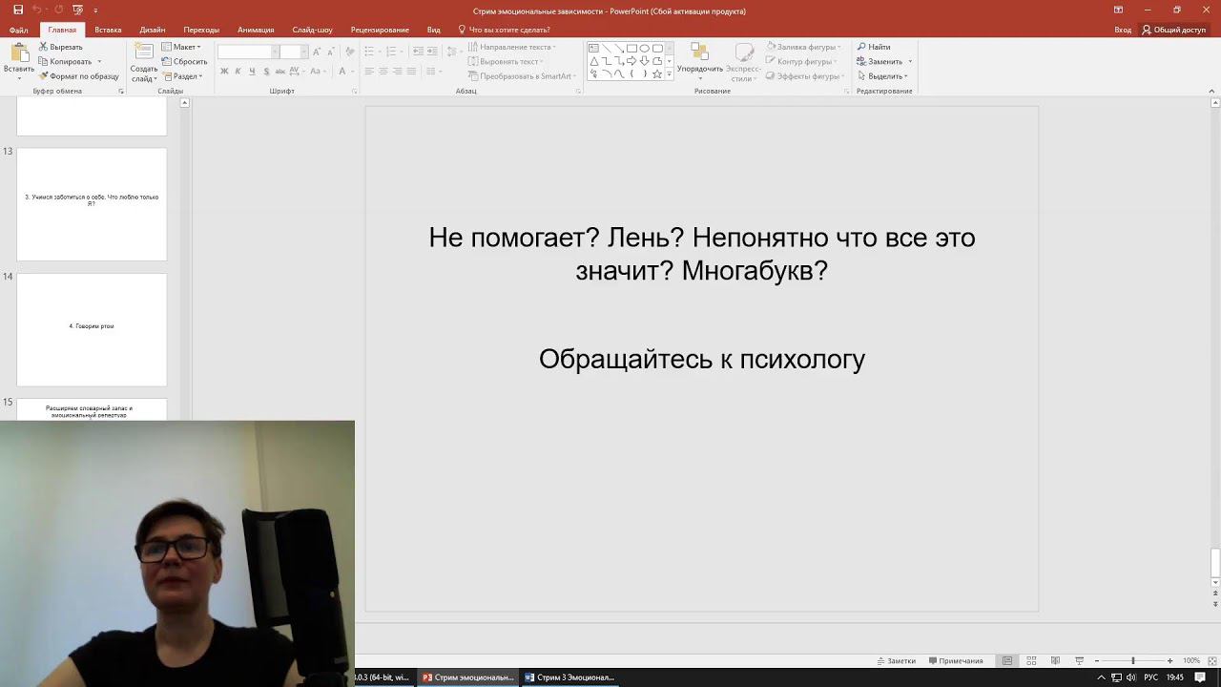Select slide 14 thumbnail "Говорим ртом"
Screen dimensions: 1221x687
pos(92,329)
